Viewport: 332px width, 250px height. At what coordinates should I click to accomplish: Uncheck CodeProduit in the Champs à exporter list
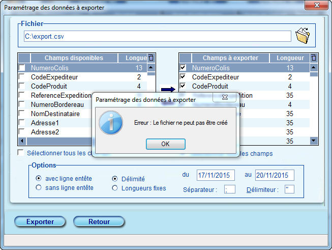click(183, 86)
